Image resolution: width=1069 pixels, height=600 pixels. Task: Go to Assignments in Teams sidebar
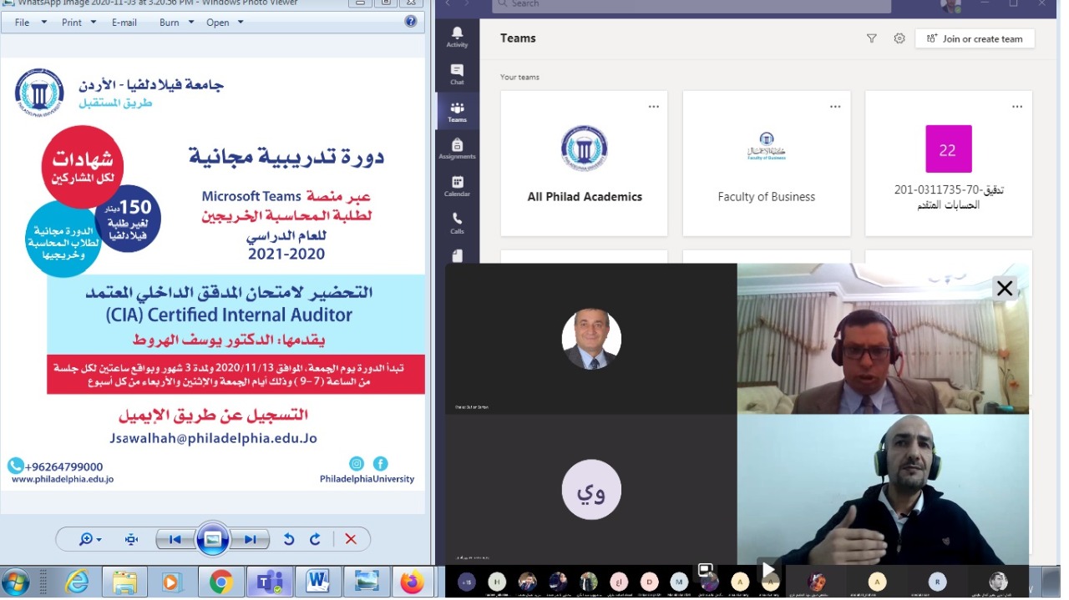point(457,149)
